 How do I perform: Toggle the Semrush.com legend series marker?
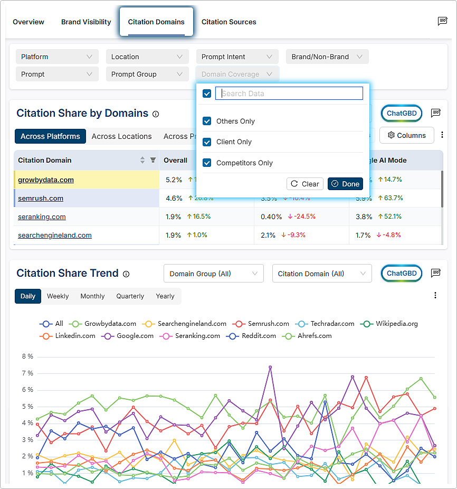coord(239,324)
